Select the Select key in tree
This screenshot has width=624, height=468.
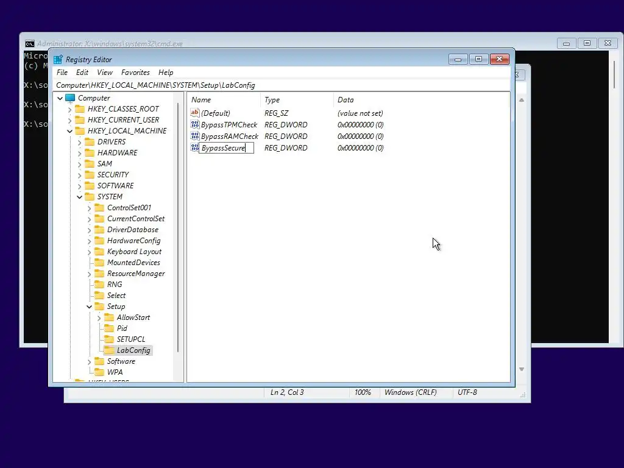point(116,296)
